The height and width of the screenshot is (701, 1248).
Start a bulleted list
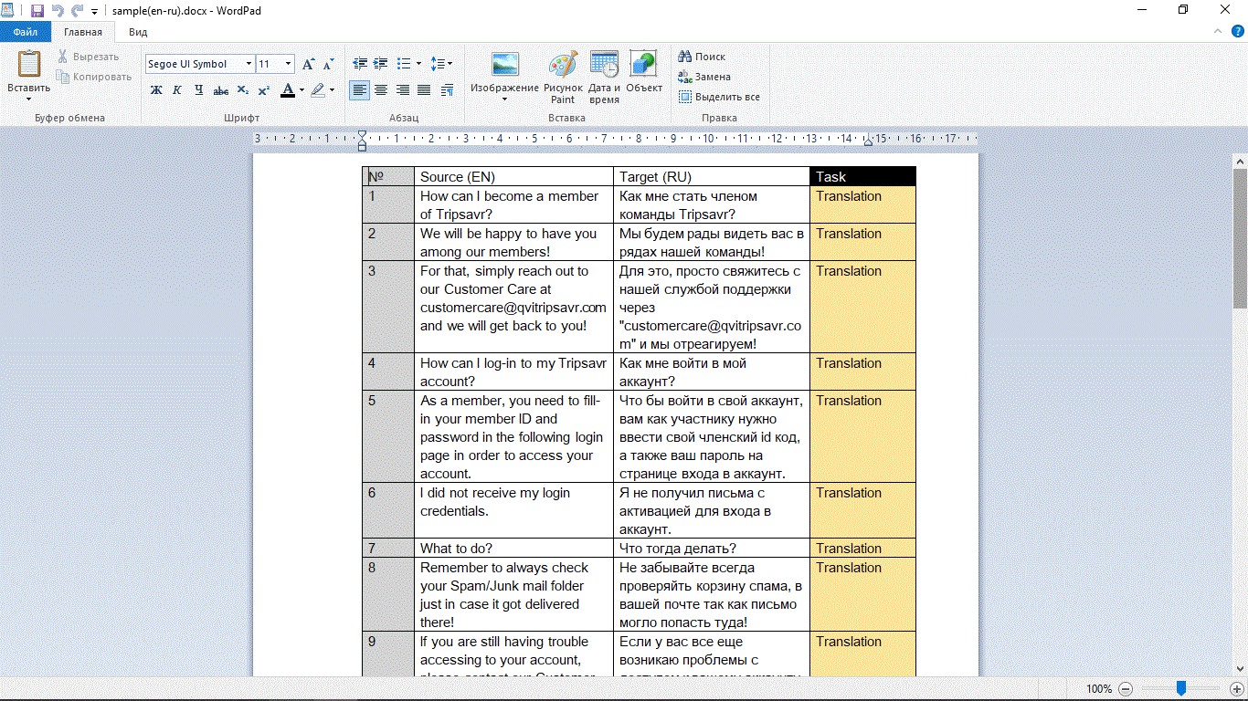pyautogui.click(x=405, y=64)
